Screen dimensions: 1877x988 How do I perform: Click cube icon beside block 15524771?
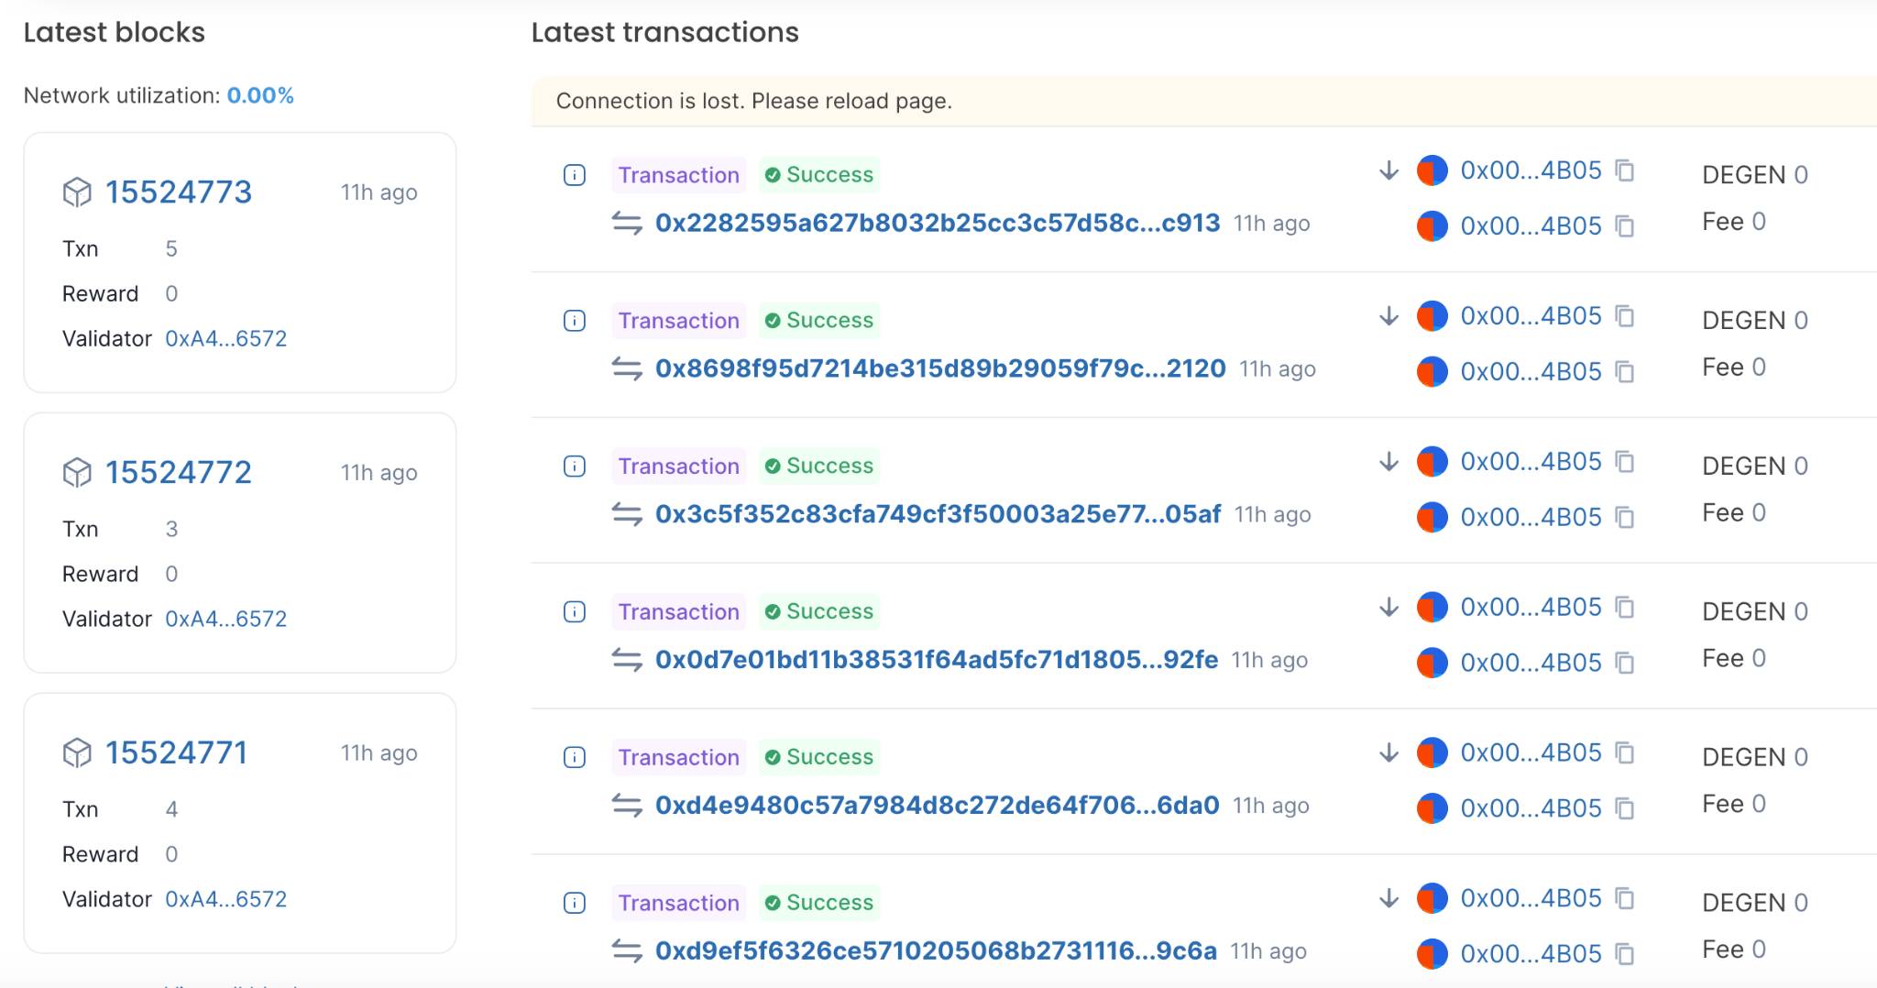[77, 753]
